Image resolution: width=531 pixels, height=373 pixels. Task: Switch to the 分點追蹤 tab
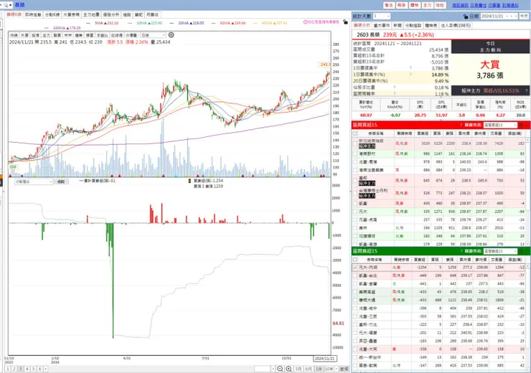pyautogui.click(x=413, y=25)
